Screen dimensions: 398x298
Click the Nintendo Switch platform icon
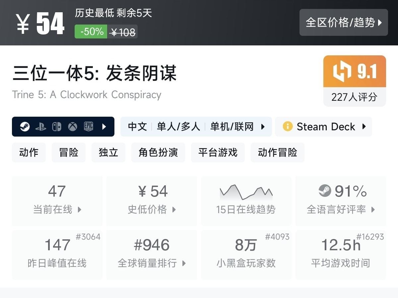point(57,127)
